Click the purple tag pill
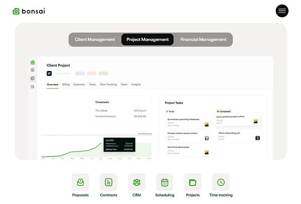 pos(80,74)
